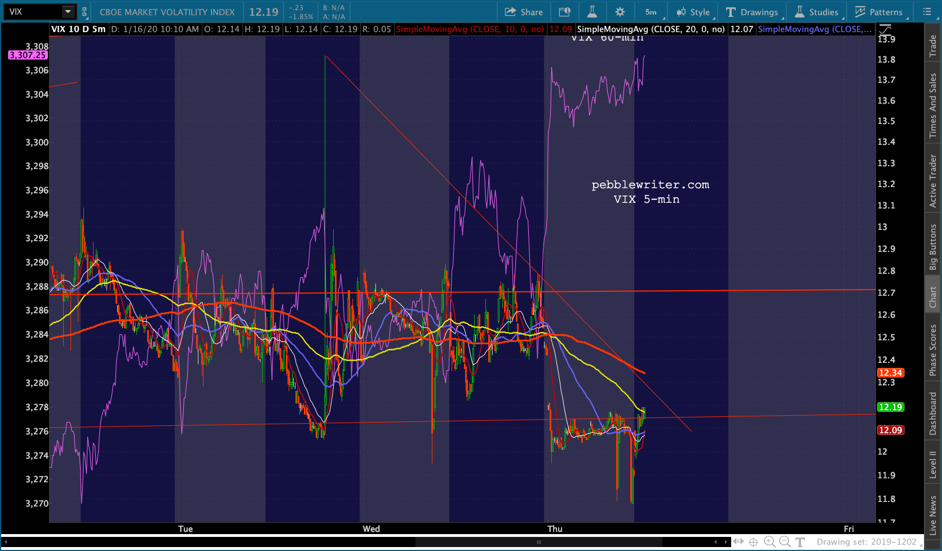Image resolution: width=942 pixels, height=551 pixels.
Task: Activate the crosshair pan tool icon
Action: click(754, 542)
